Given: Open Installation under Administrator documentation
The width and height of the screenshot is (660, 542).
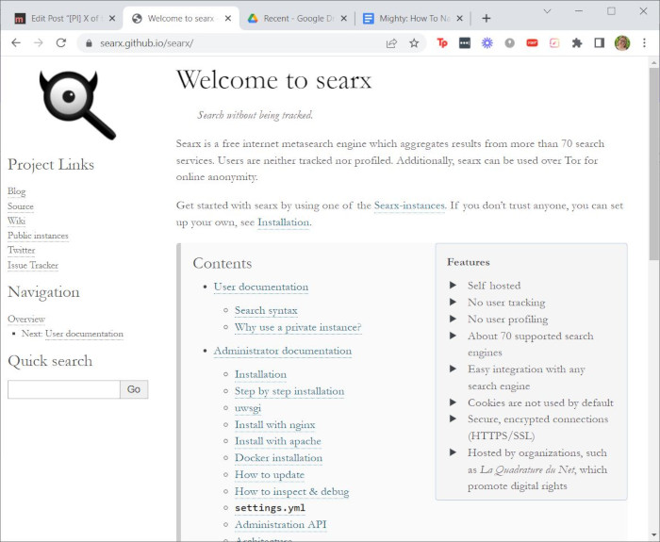Looking at the screenshot, I should [x=260, y=374].
